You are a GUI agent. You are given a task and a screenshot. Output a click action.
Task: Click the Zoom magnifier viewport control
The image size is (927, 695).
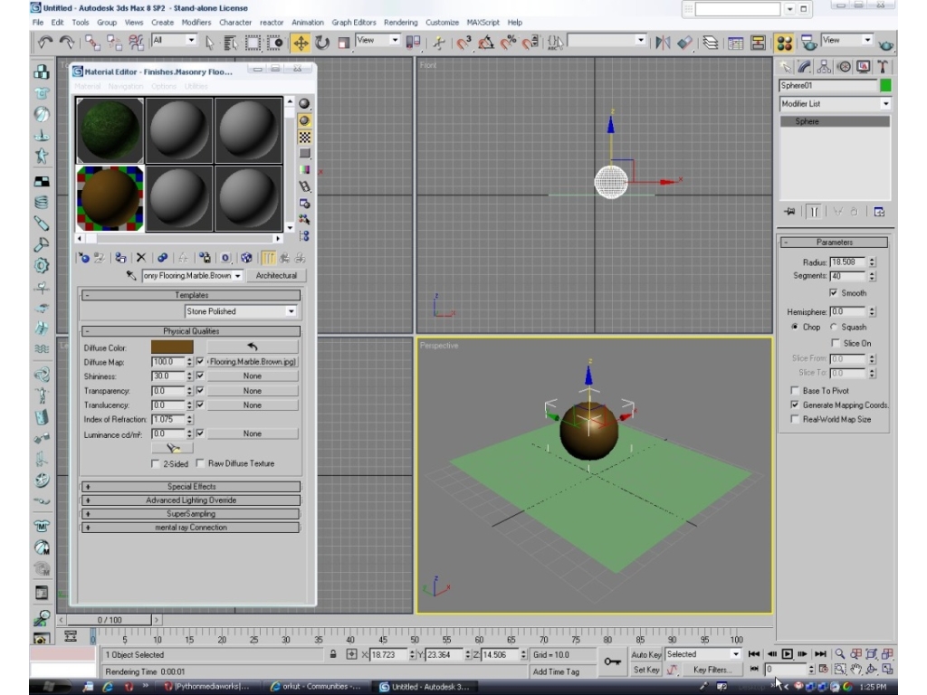pyautogui.click(x=839, y=653)
